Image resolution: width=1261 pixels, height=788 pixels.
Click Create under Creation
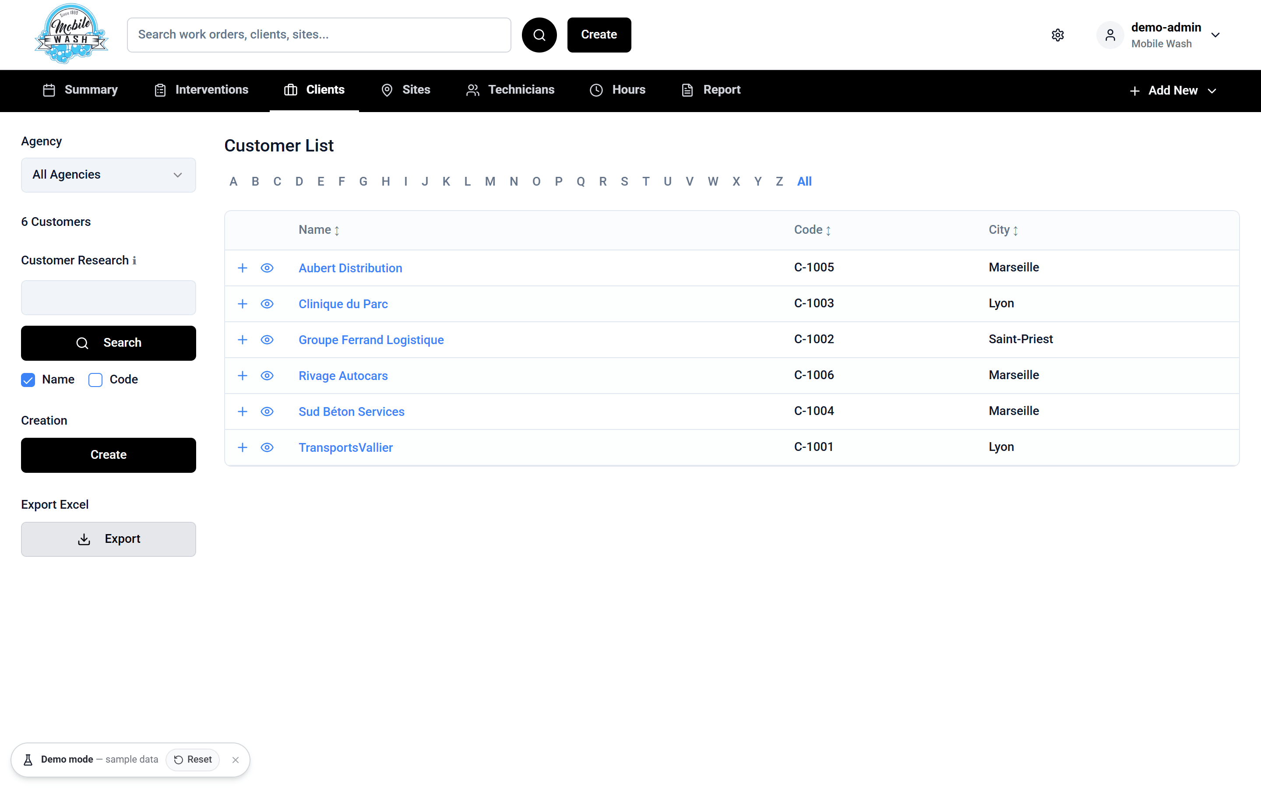[109, 455]
